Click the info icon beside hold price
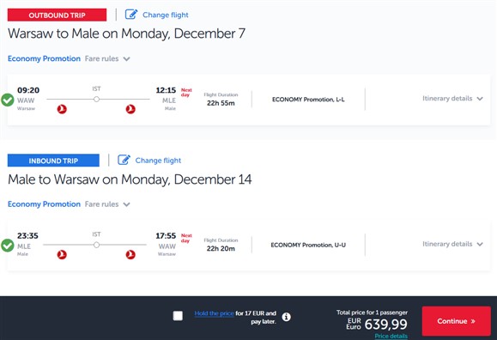 click(286, 317)
